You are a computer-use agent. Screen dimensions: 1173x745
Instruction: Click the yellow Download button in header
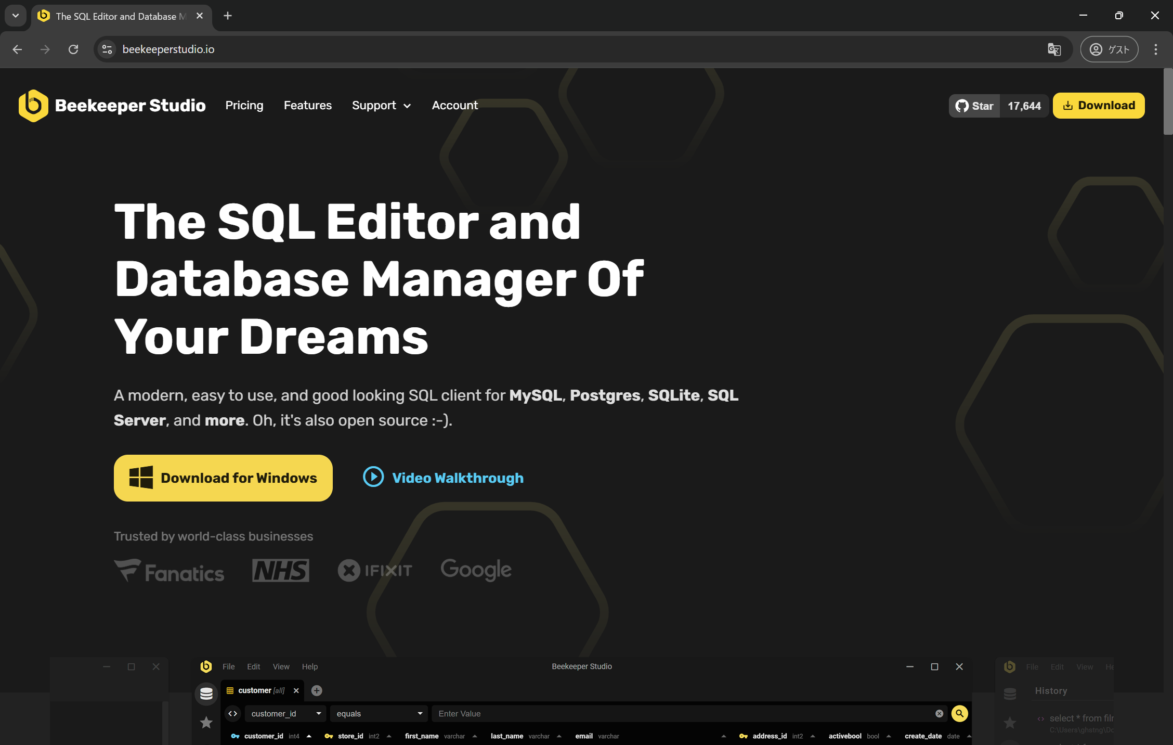[x=1099, y=106]
